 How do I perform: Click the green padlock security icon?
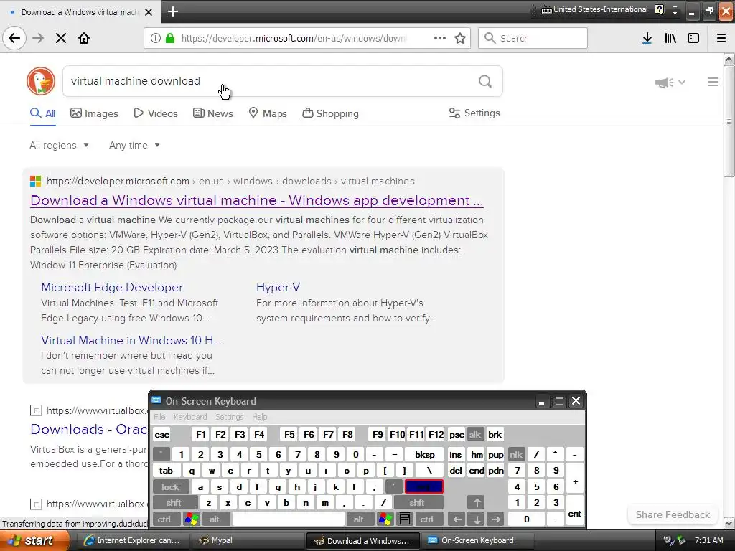[170, 38]
